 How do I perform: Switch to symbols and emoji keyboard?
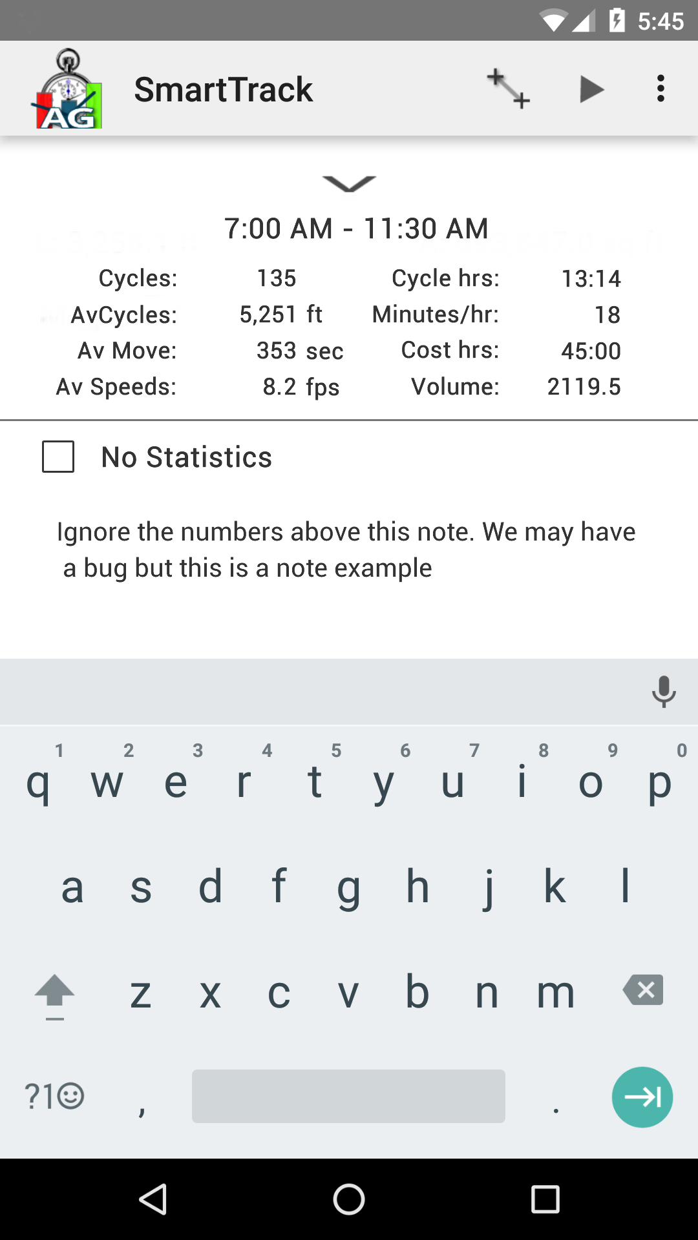[54, 1096]
